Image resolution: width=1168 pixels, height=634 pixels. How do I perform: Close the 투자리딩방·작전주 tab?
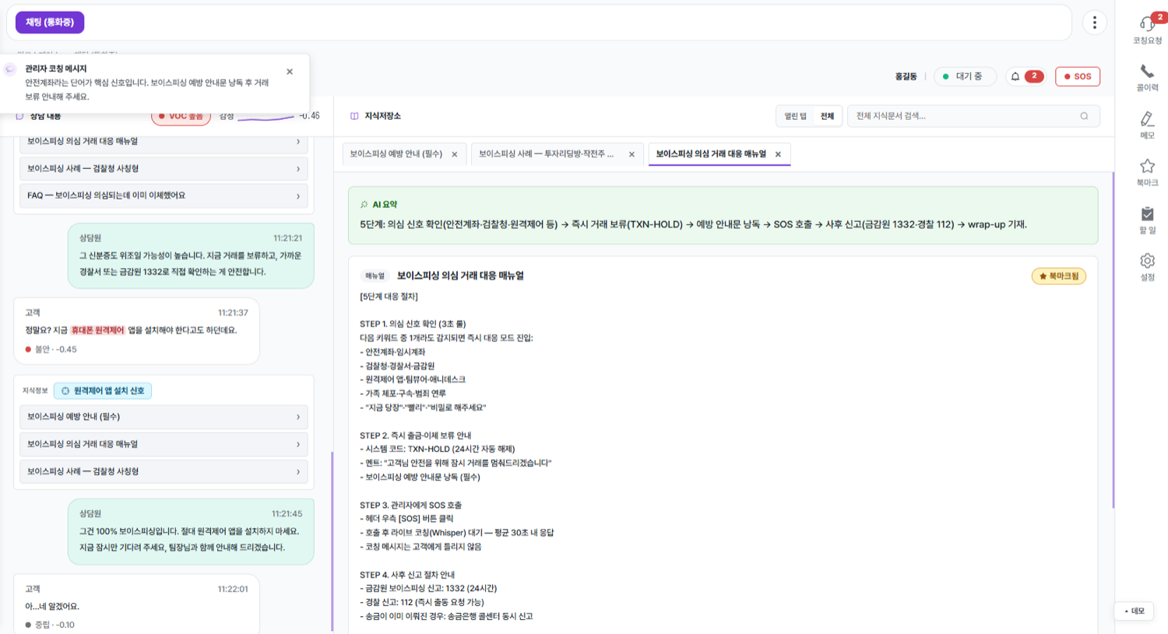pyautogui.click(x=631, y=154)
